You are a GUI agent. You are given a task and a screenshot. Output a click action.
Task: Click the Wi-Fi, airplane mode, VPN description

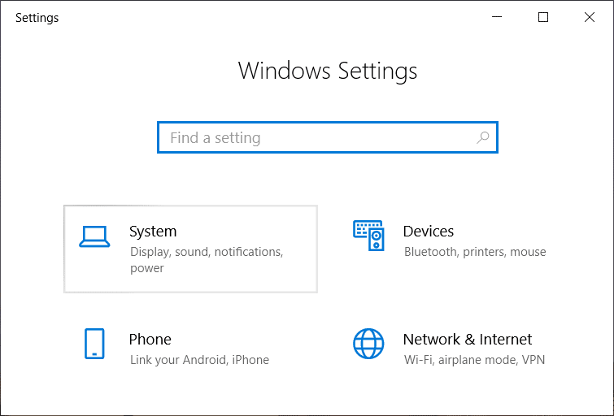(474, 360)
